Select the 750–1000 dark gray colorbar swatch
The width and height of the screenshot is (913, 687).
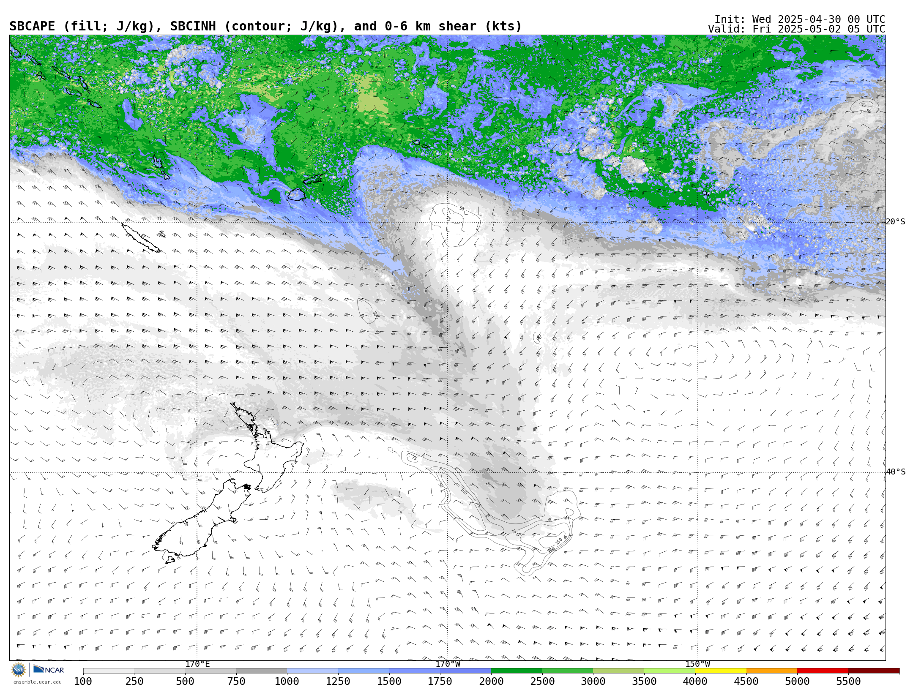tap(262, 671)
